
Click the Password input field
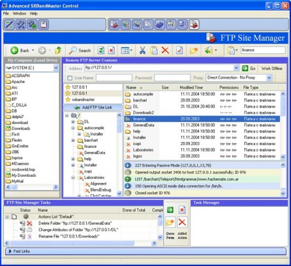pyautogui.click(x=172, y=78)
